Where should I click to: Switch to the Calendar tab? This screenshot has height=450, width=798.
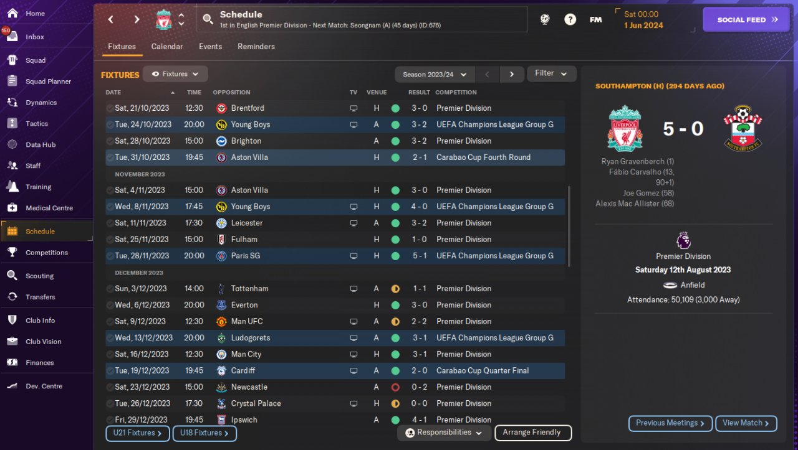click(x=167, y=47)
